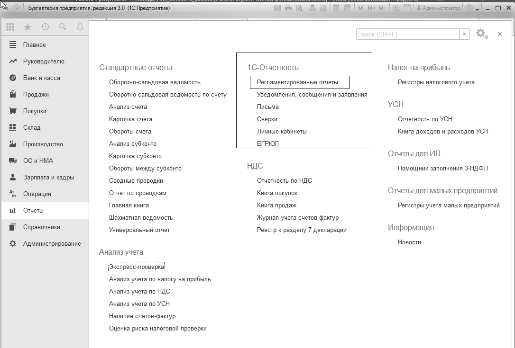
Task: Open Книга доходов и расходов УСН
Action: coord(443,132)
